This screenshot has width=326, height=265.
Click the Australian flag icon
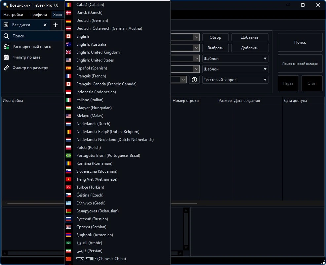pyautogui.click(x=68, y=44)
